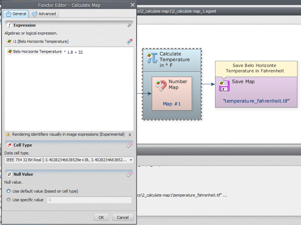Click the specific null value input field
The width and height of the screenshot is (301, 225).
click(89, 200)
